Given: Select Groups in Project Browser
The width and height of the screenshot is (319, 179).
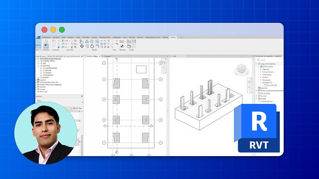Looking at the screenshot, I should (43, 89).
